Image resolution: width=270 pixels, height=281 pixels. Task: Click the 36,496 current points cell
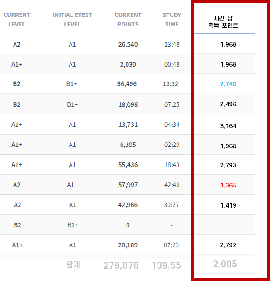click(127, 83)
